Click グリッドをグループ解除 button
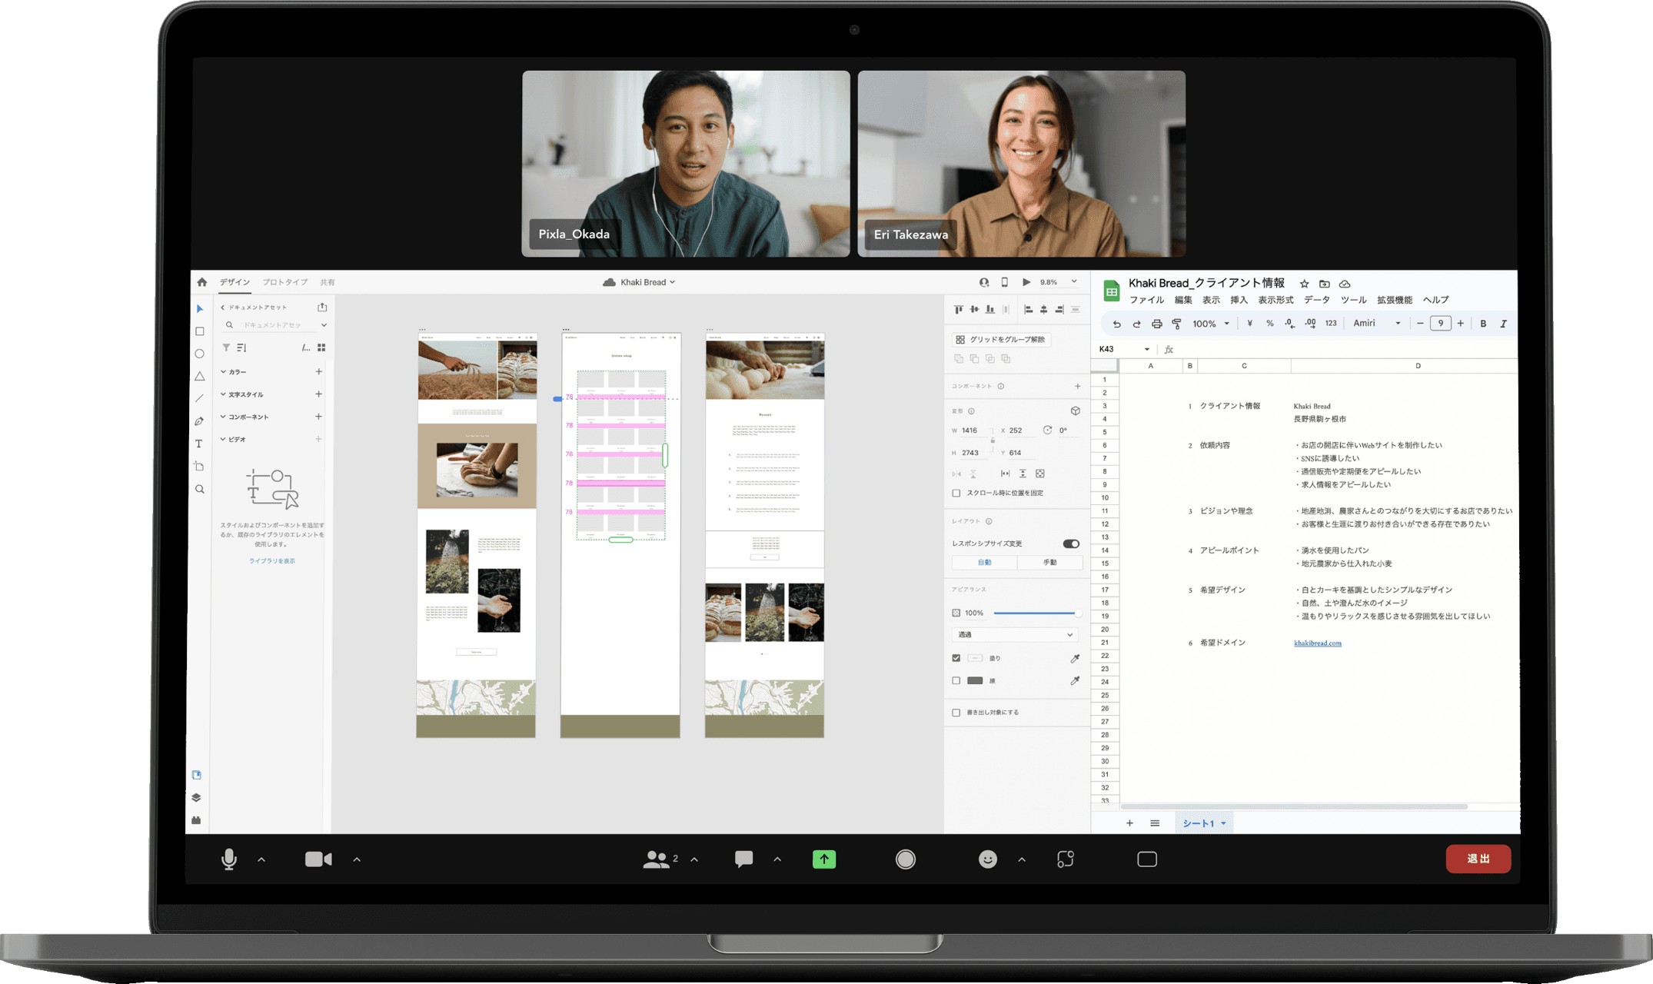Image resolution: width=1653 pixels, height=984 pixels. (x=1001, y=339)
